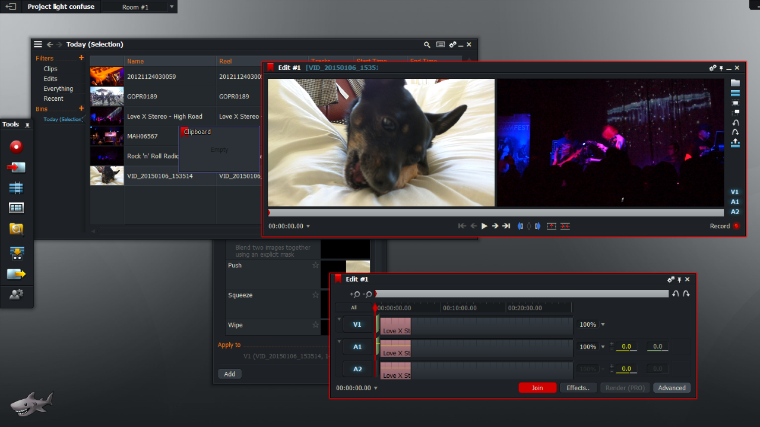Switch to the Clips filter in the bin sidebar
This screenshot has width=760, height=427.
pyautogui.click(x=50, y=68)
